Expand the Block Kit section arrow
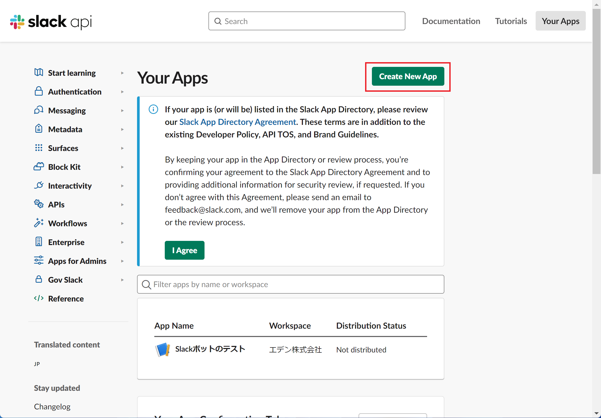601x418 pixels. (x=122, y=167)
